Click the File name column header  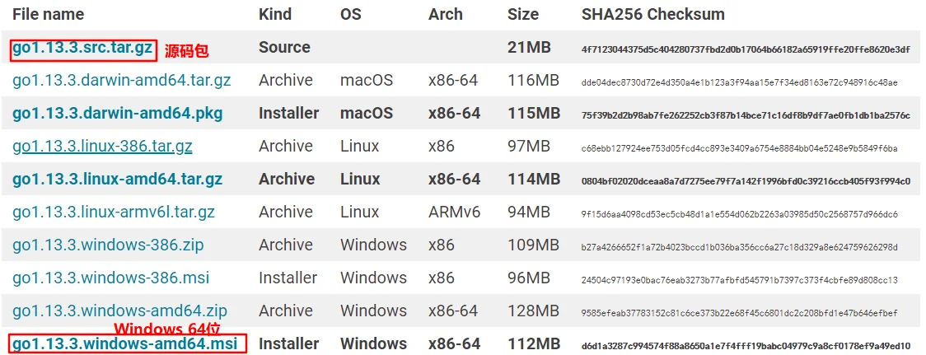49,14
